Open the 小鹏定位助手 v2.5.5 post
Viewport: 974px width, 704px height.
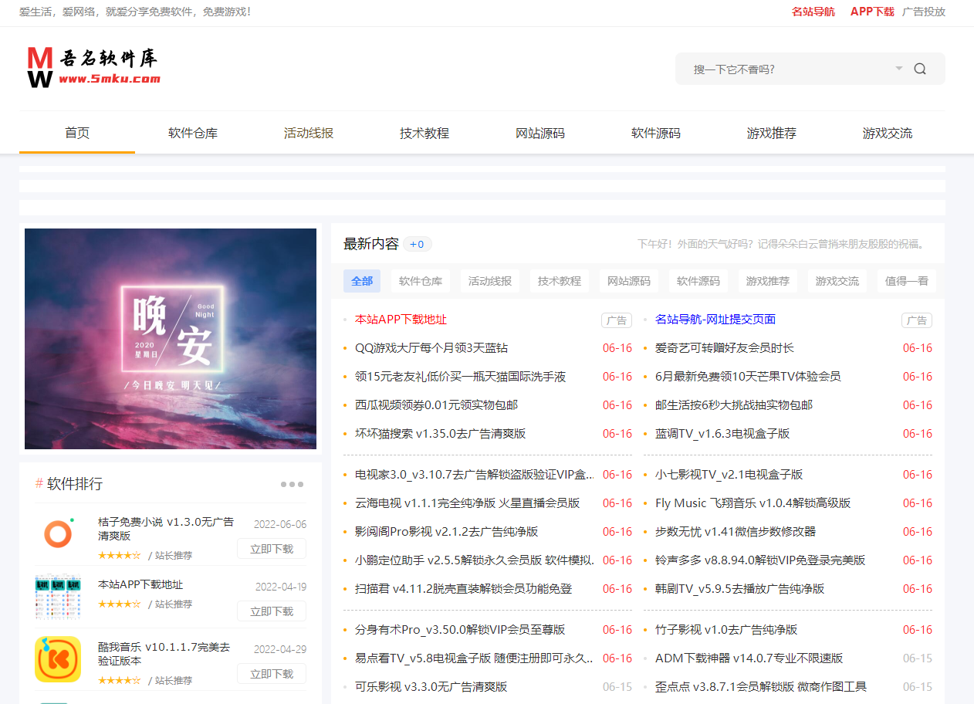(x=475, y=560)
